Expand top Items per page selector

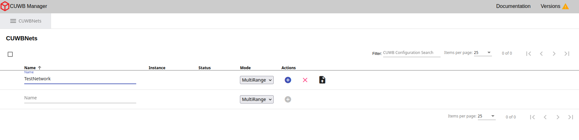tap(483, 53)
